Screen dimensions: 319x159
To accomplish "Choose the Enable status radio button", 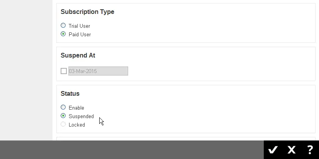I will click(63, 107).
